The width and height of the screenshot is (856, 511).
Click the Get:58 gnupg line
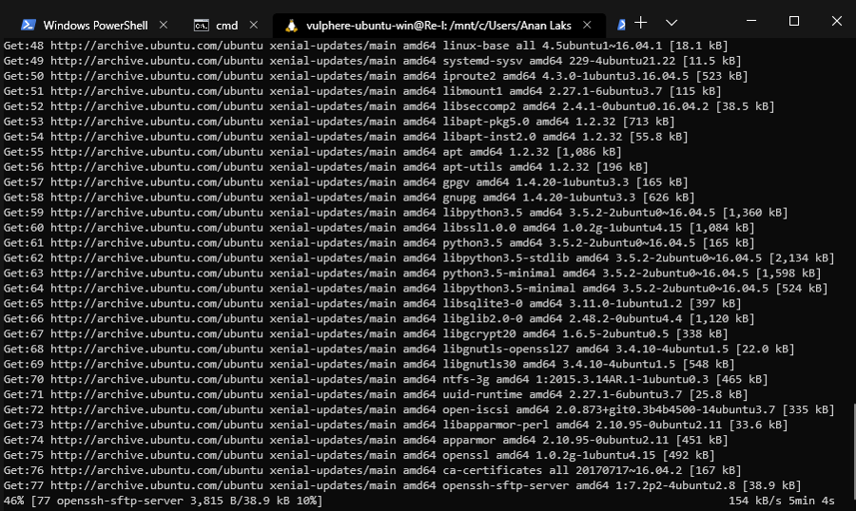(349, 198)
